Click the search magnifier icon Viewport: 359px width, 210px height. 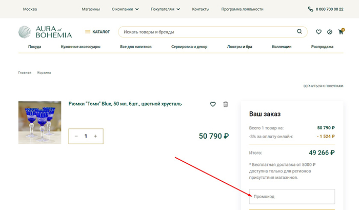pos(300,32)
